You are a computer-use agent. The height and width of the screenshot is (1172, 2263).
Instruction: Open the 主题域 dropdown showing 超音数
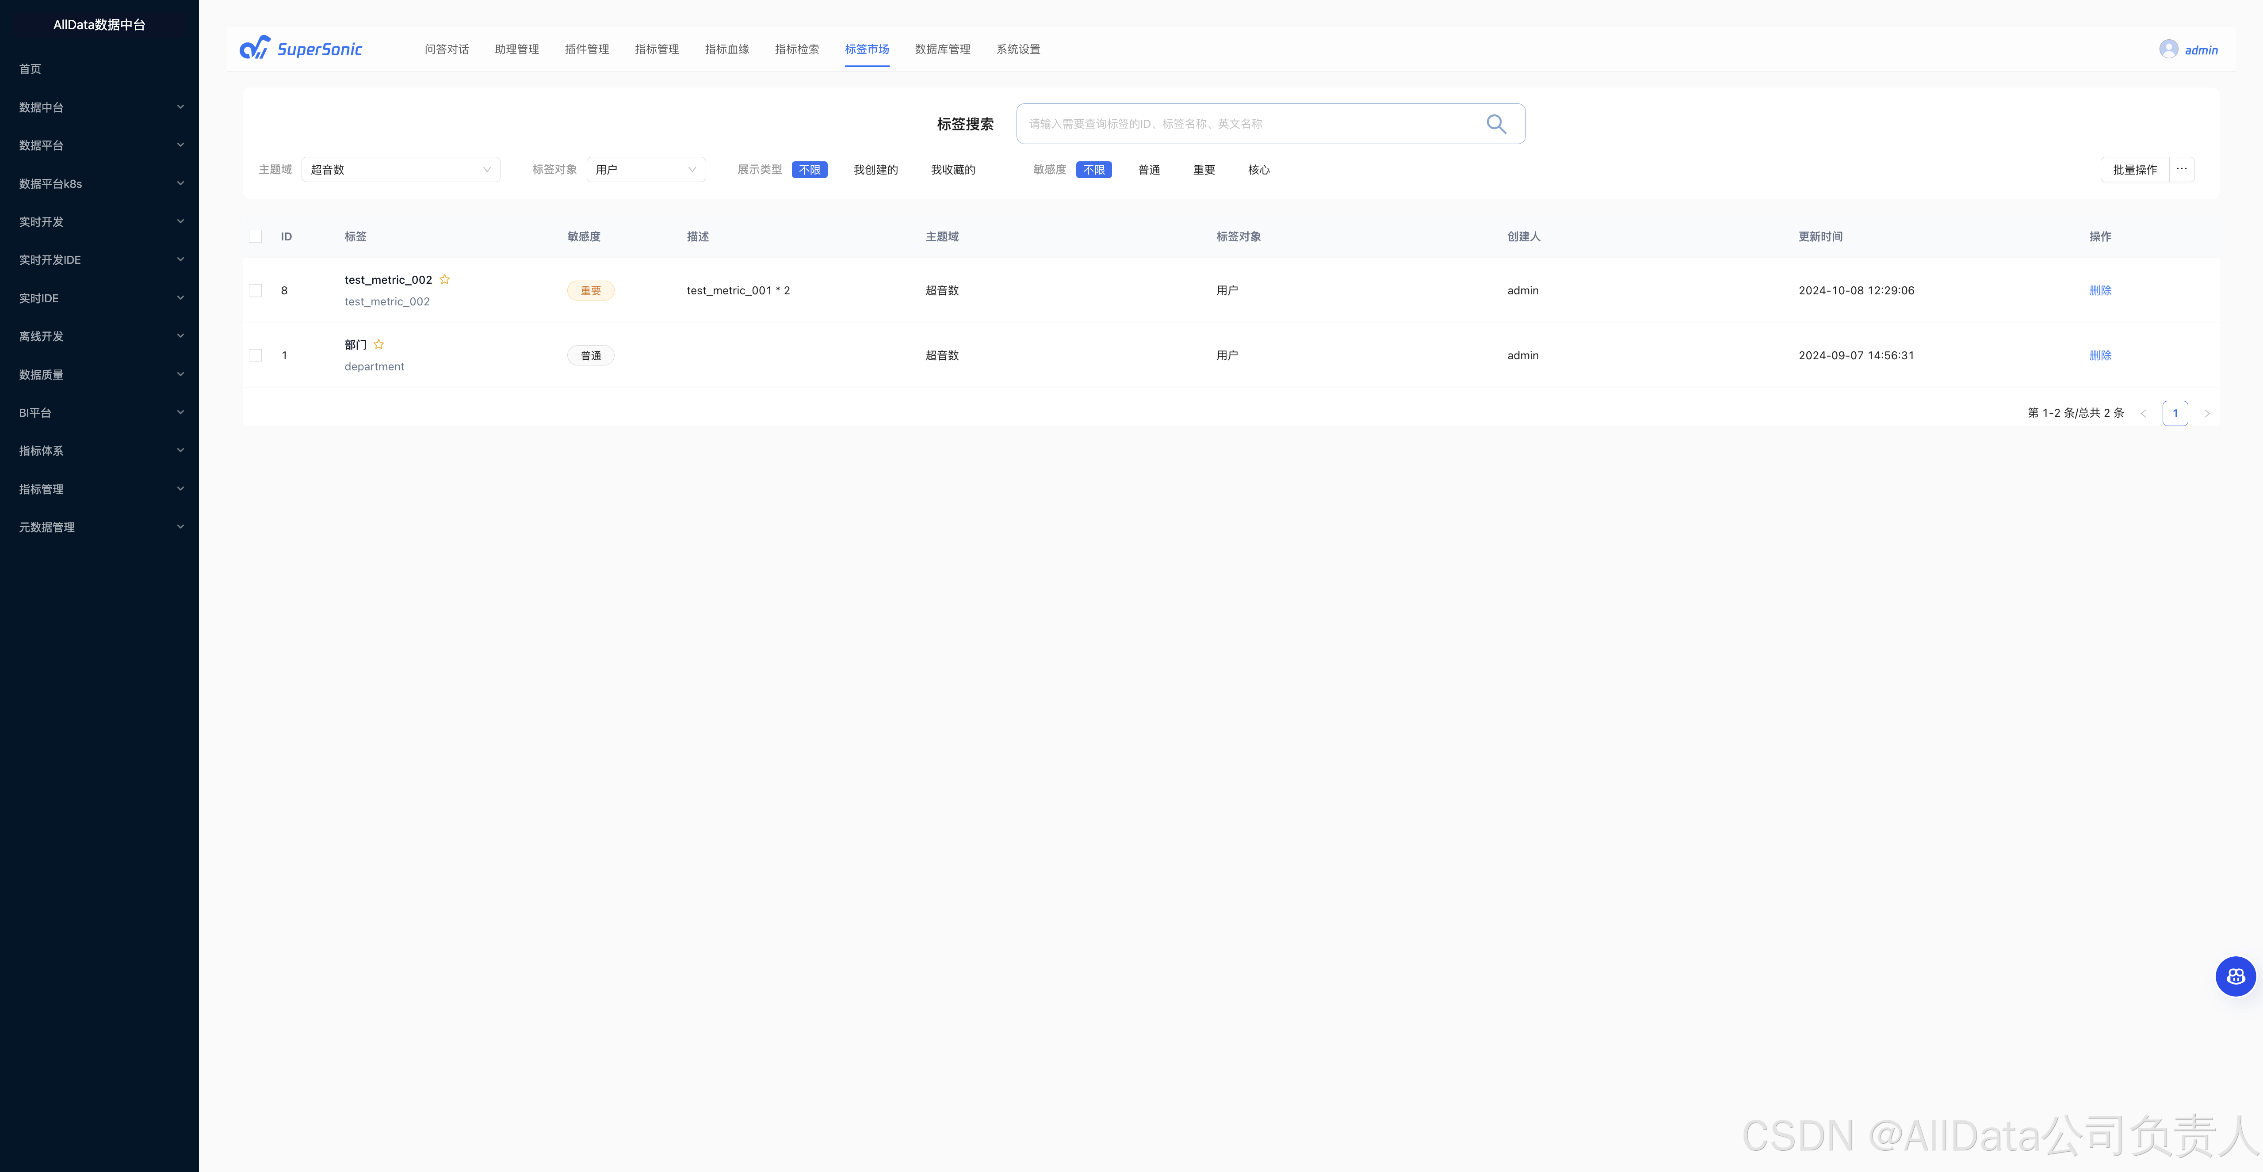coord(401,169)
